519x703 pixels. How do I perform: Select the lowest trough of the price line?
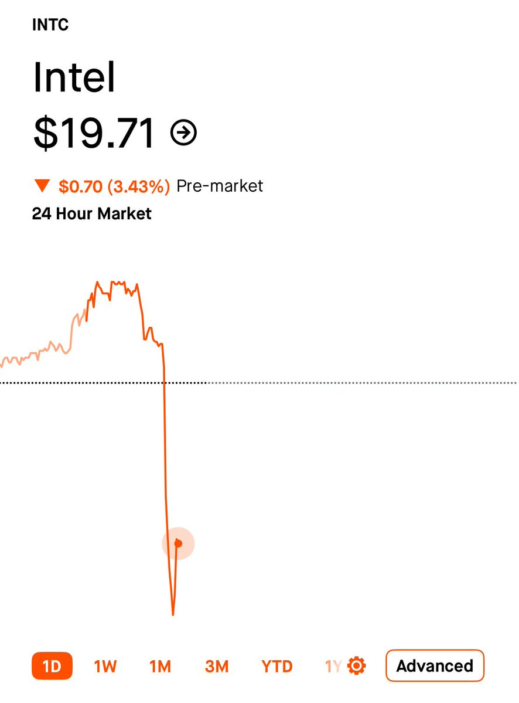[x=173, y=613]
